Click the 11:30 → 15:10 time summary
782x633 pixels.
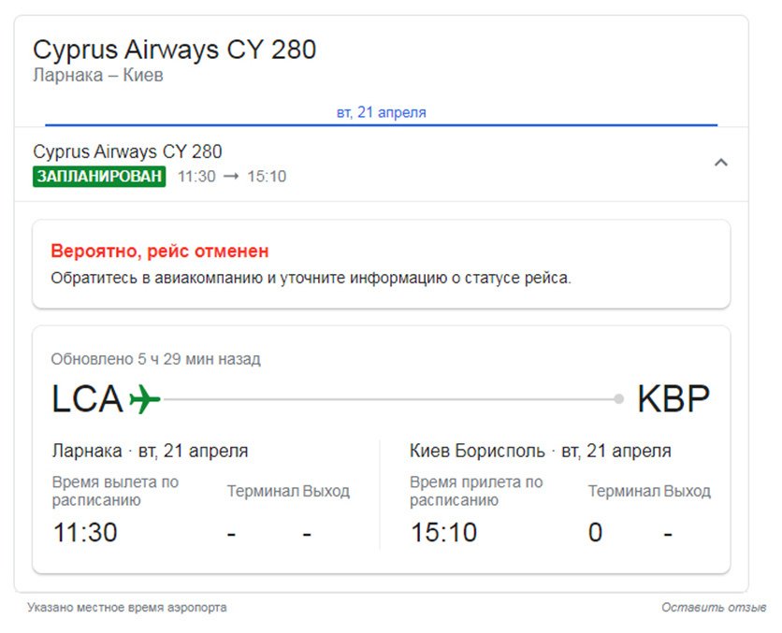click(x=232, y=177)
